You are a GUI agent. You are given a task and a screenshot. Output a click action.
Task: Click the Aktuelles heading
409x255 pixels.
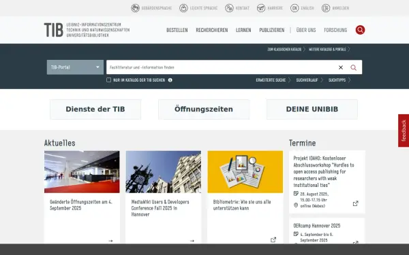coord(60,143)
